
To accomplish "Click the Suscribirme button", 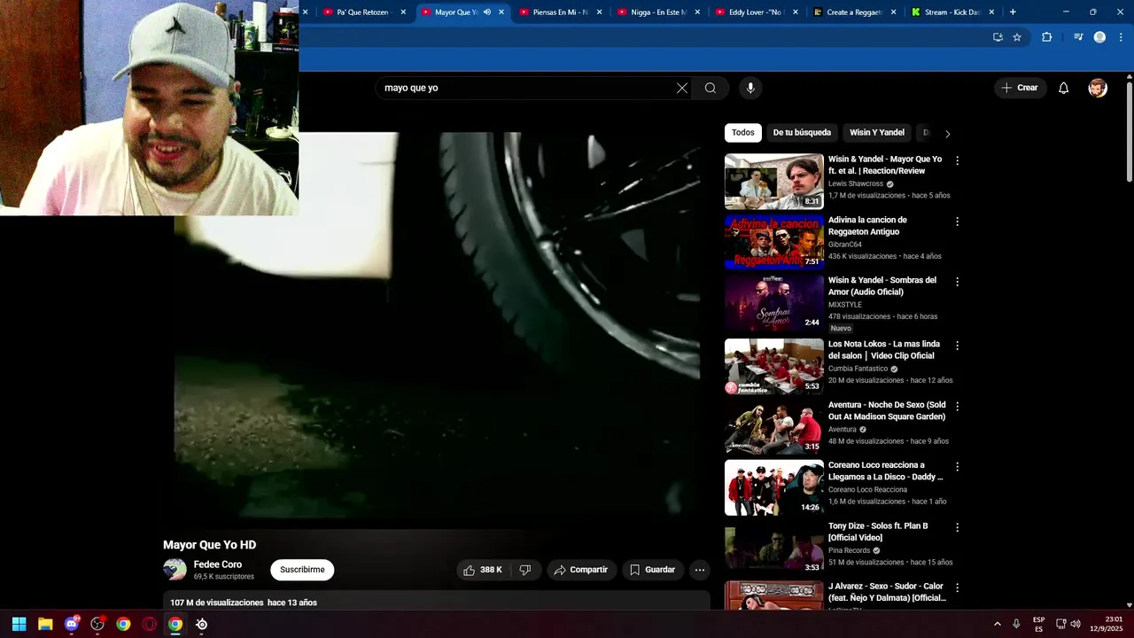I will [302, 570].
